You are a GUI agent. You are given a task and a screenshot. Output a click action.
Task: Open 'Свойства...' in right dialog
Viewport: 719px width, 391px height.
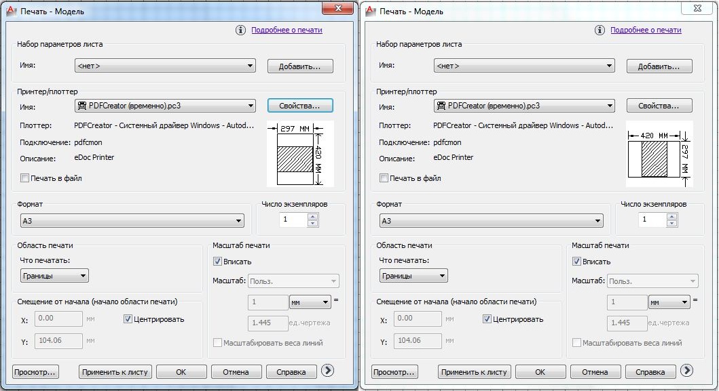pos(659,106)
